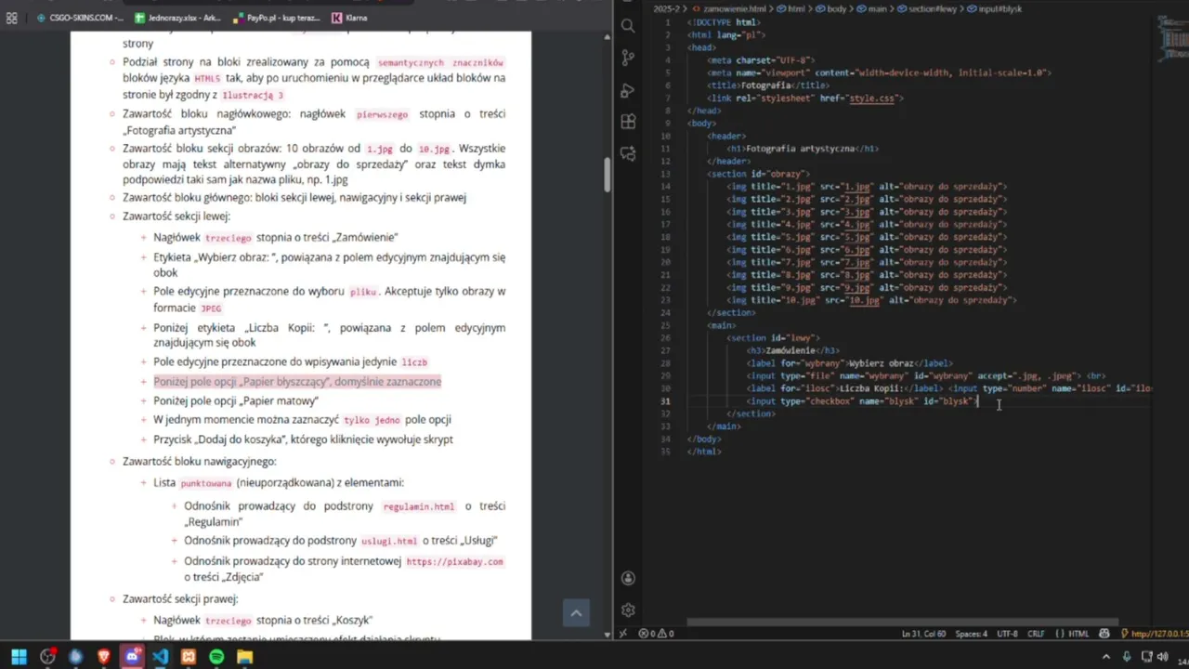Screen dimensions: 1189x669
Task: Click the 'Zawartość bloku nawigacyjnego:' text
Action: pyautogui.click(x=200, y=462)
